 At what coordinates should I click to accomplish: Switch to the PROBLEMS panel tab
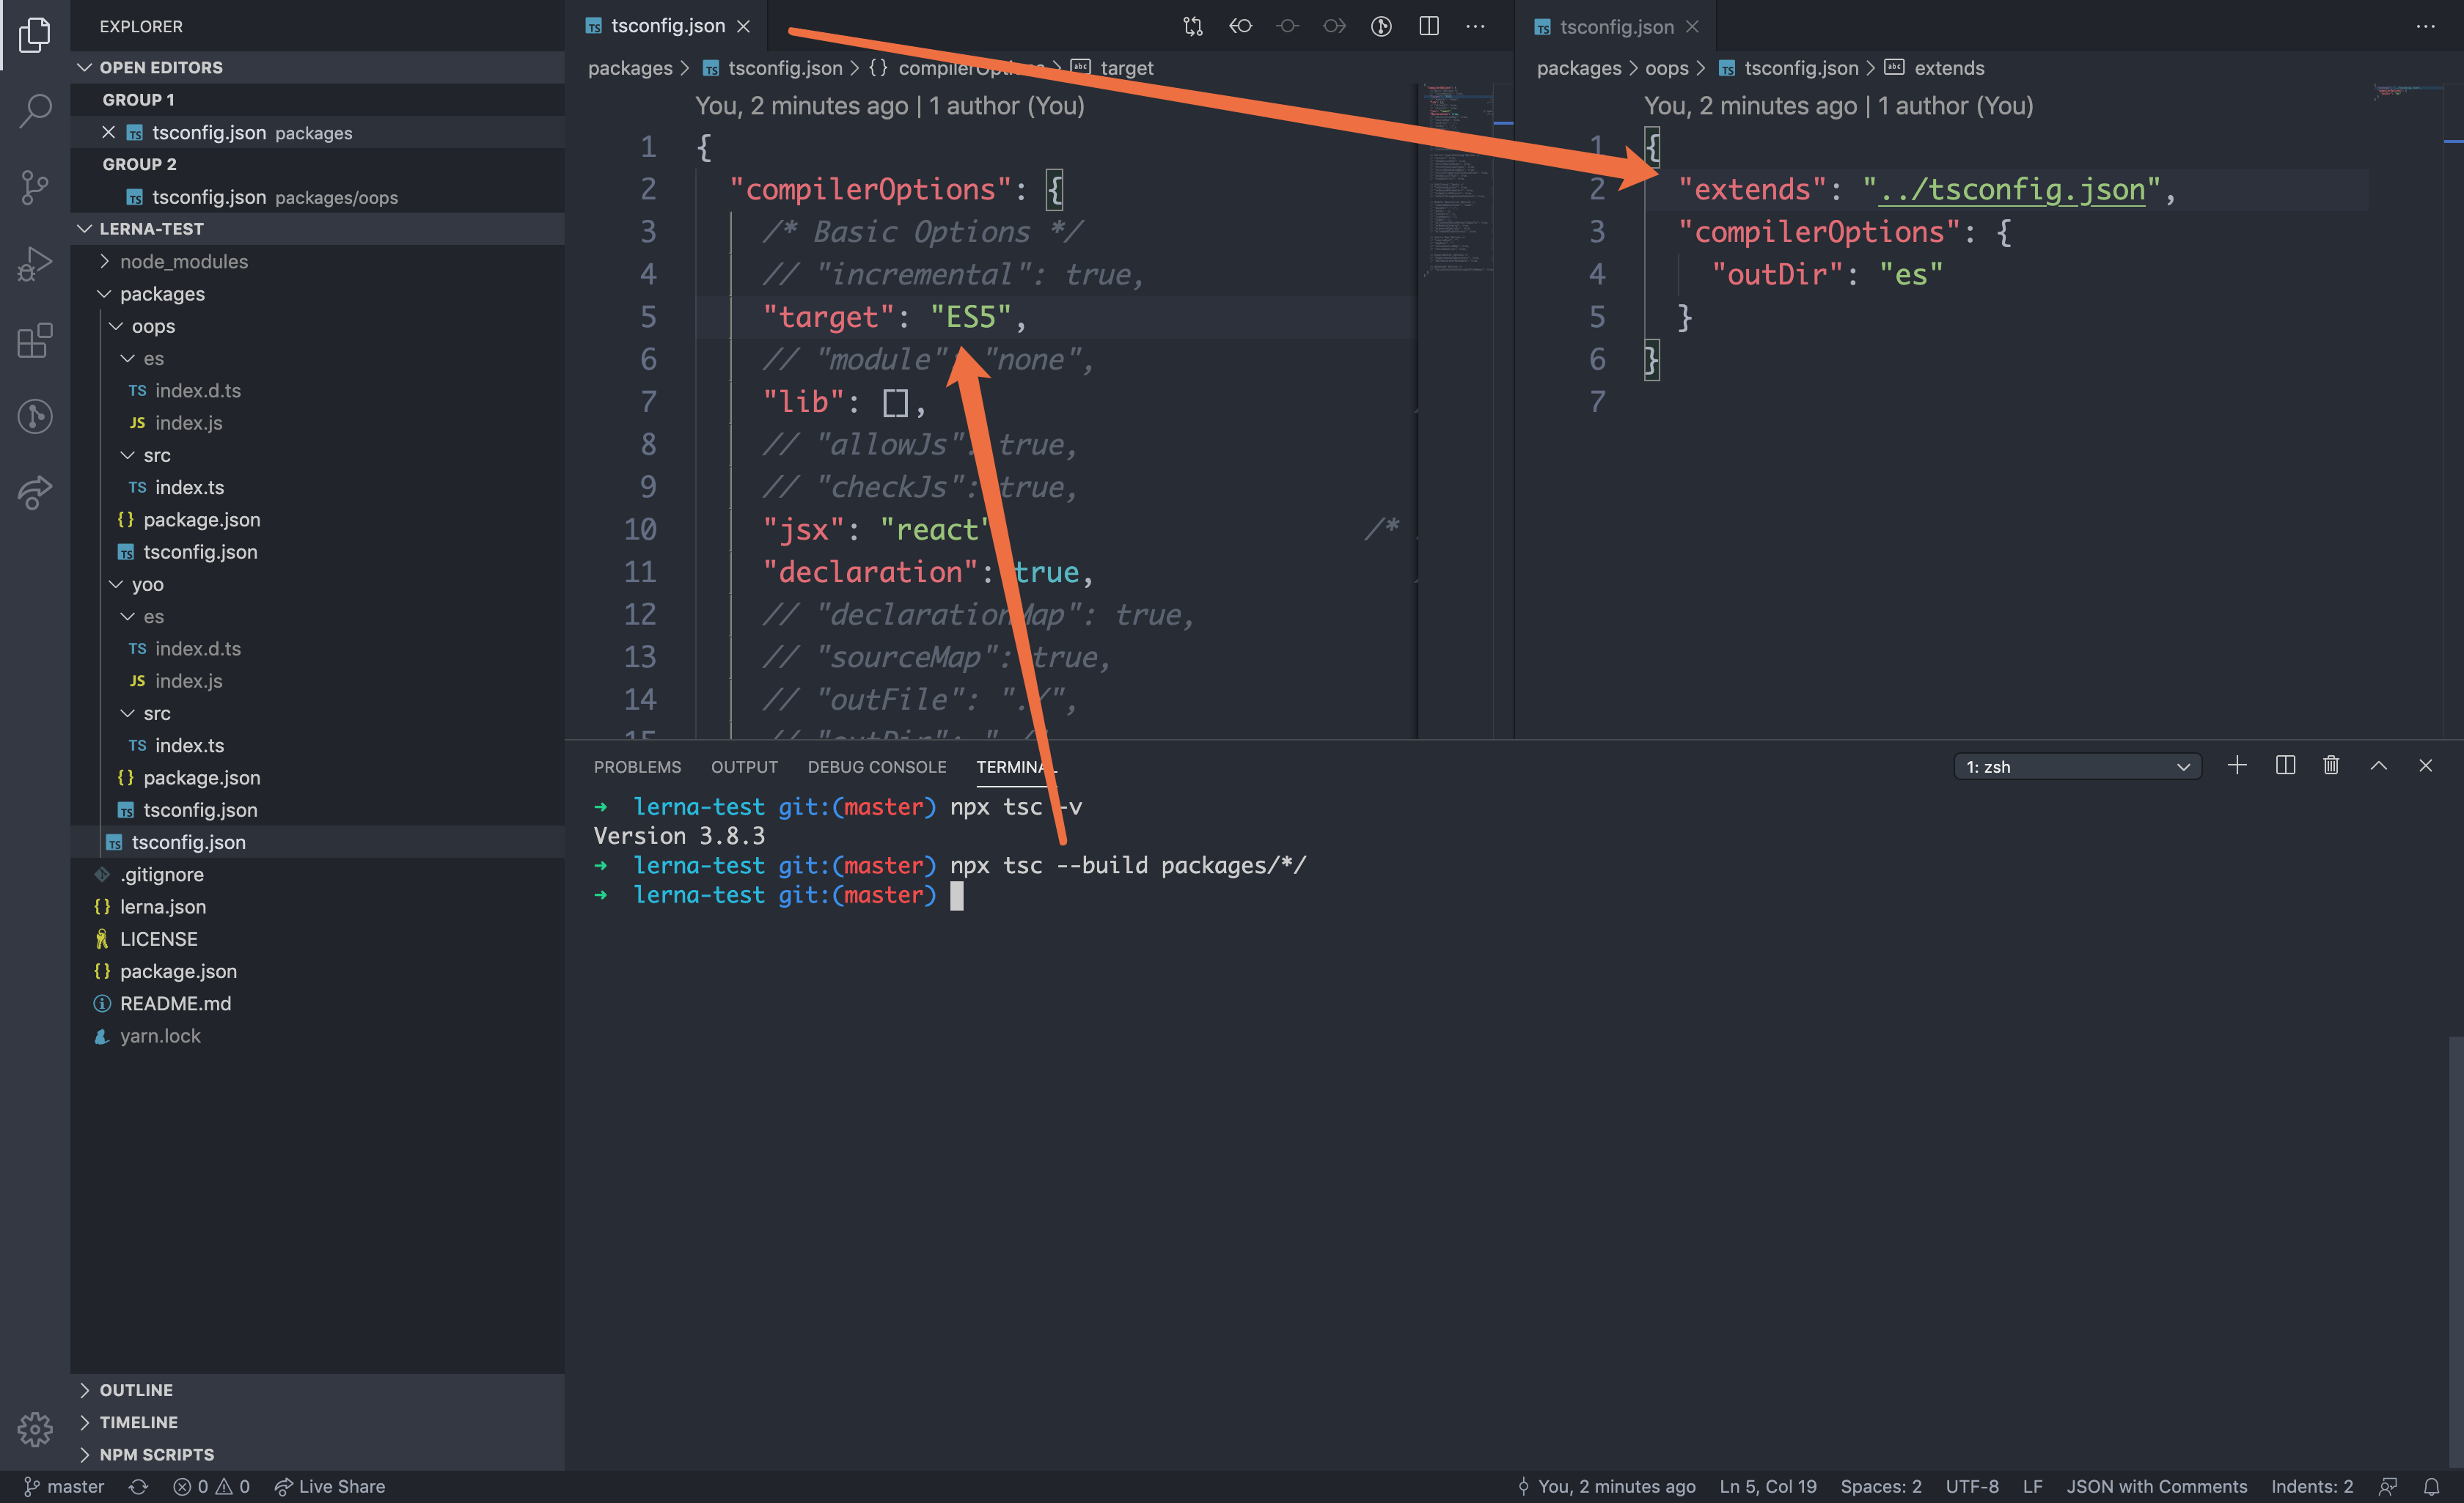pyautogui.click(x=637, y=767)
